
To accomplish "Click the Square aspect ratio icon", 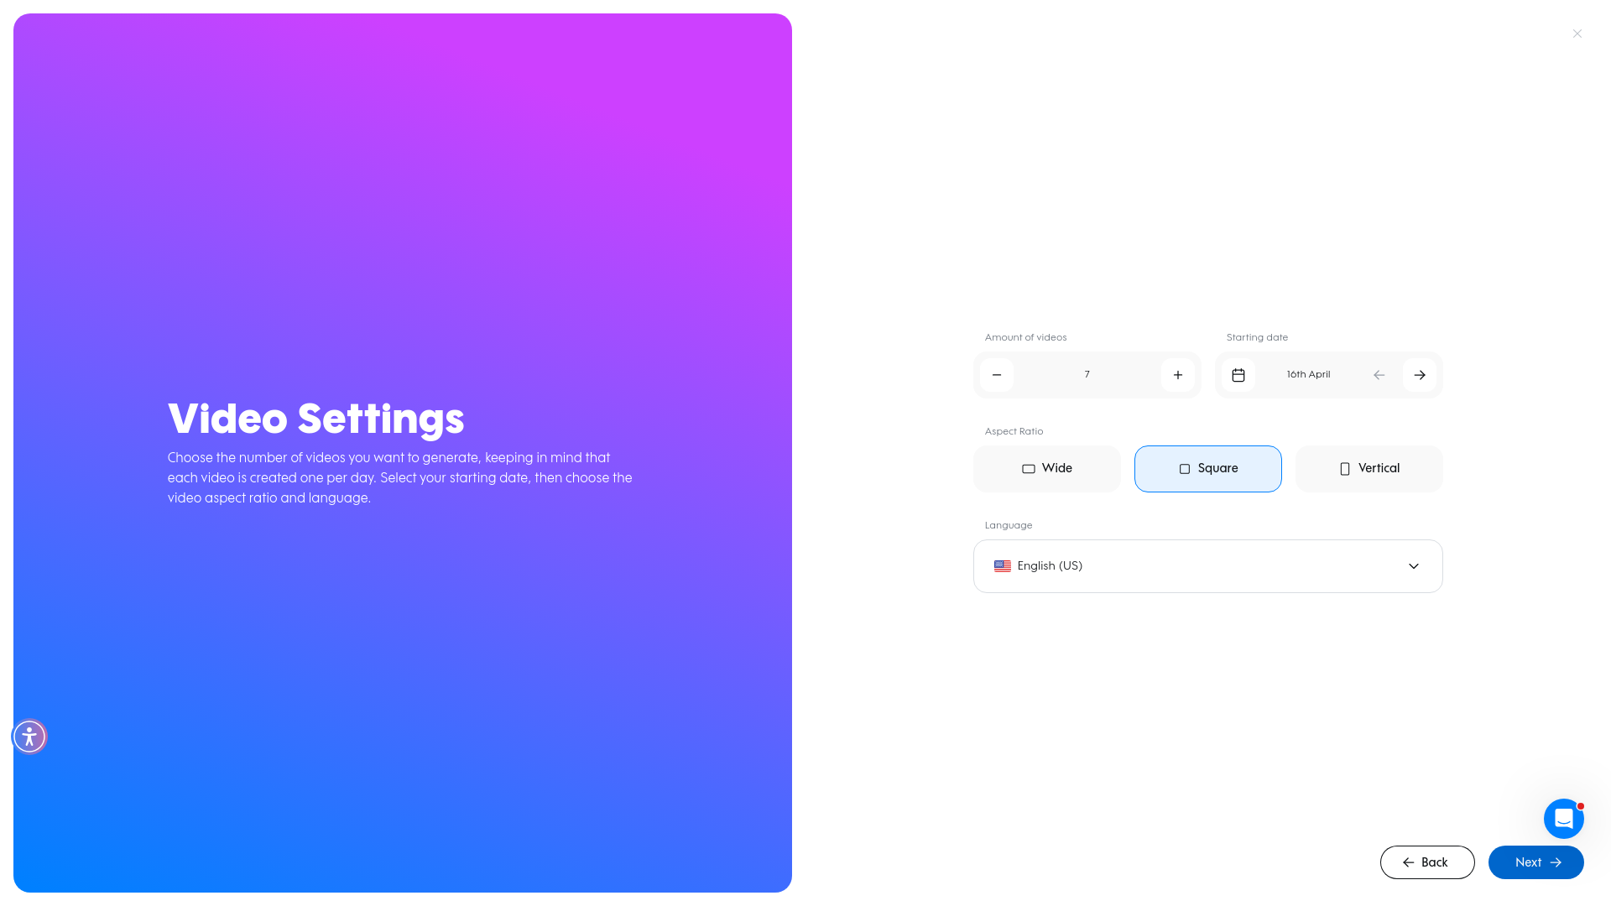I will pyautogui.click(x=1184, y=468).
